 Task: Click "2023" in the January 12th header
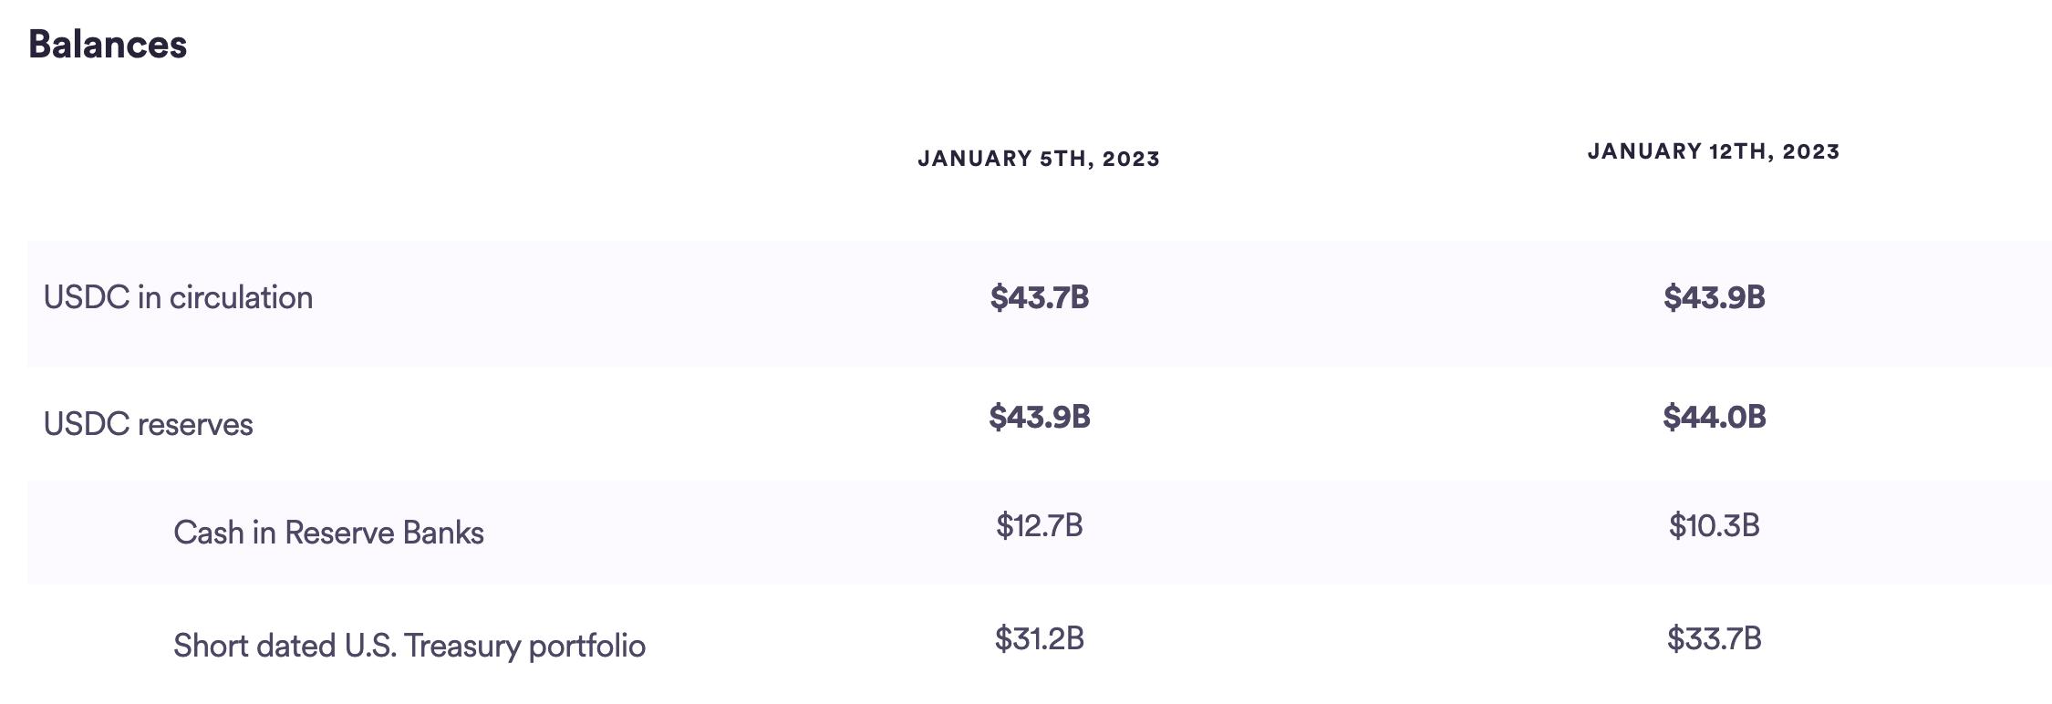(1811, 151)
